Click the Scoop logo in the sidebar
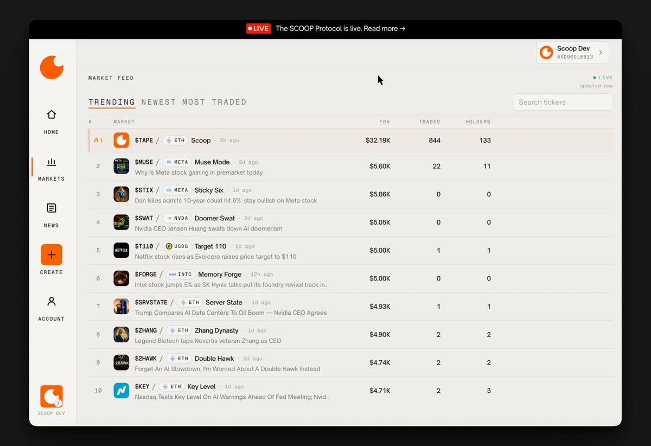 pyautogui.click(x=52, y=67)
